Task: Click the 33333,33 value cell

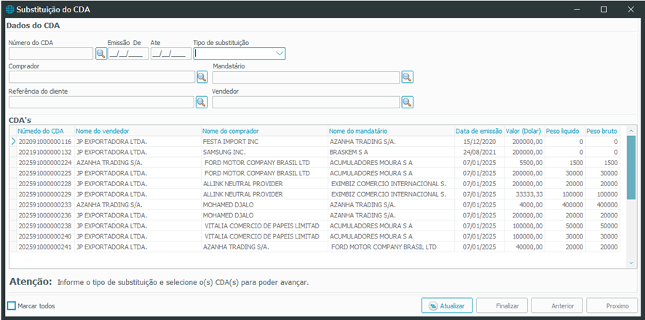Action: point(524,194)
